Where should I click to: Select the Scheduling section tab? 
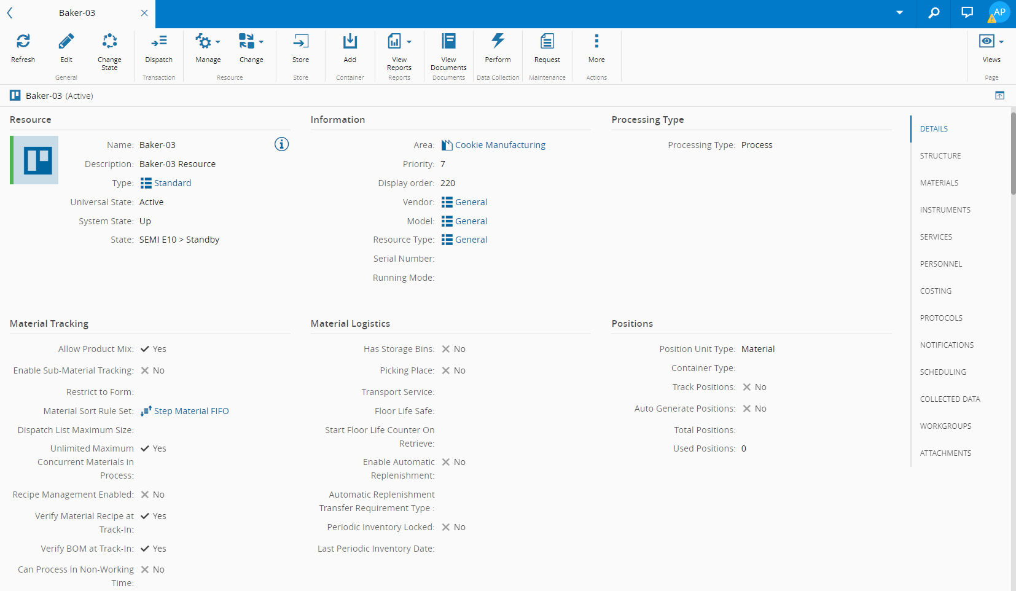coord(942,372)
